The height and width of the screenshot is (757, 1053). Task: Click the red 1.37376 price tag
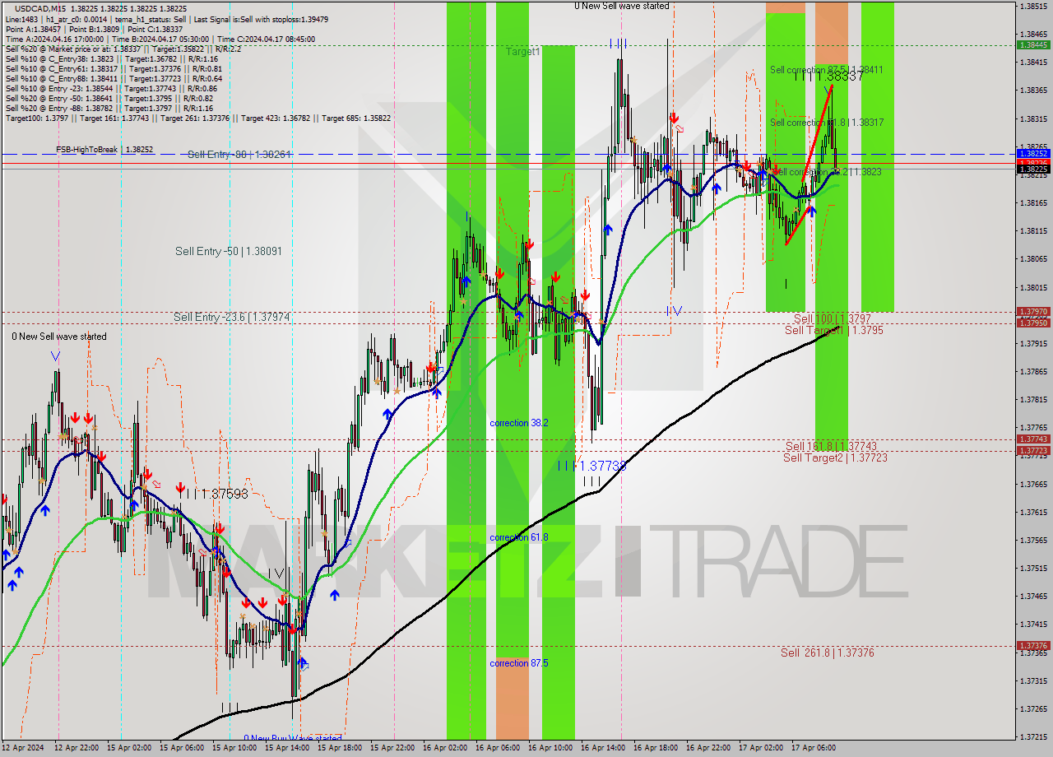click(1033, 646)
